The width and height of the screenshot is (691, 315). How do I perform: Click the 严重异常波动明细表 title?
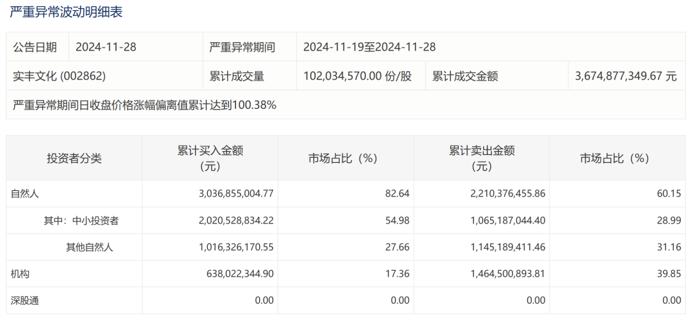pyautogui.click(x=67, y=12)
